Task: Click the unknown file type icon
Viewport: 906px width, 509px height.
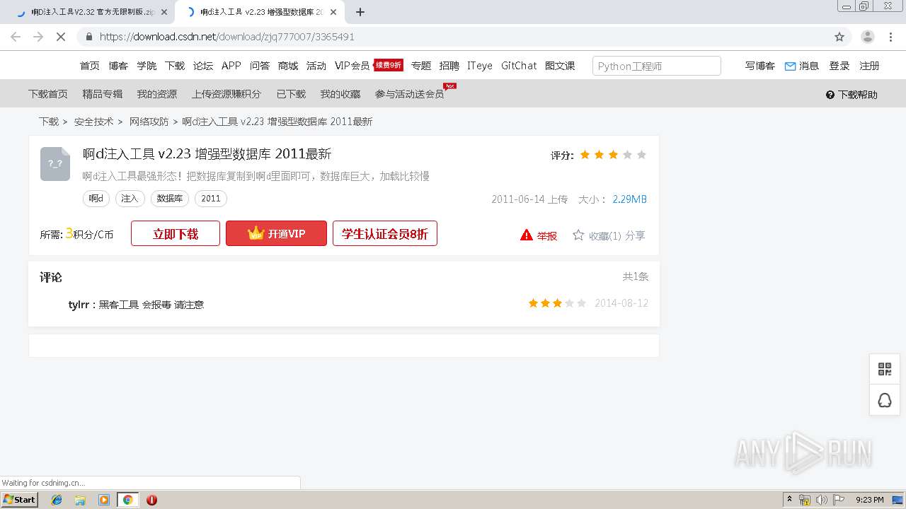Action: 55,163
